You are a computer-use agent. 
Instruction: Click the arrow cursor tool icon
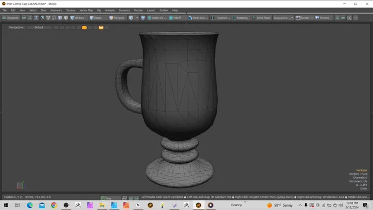pyautogui.click(x=42, y=18)
